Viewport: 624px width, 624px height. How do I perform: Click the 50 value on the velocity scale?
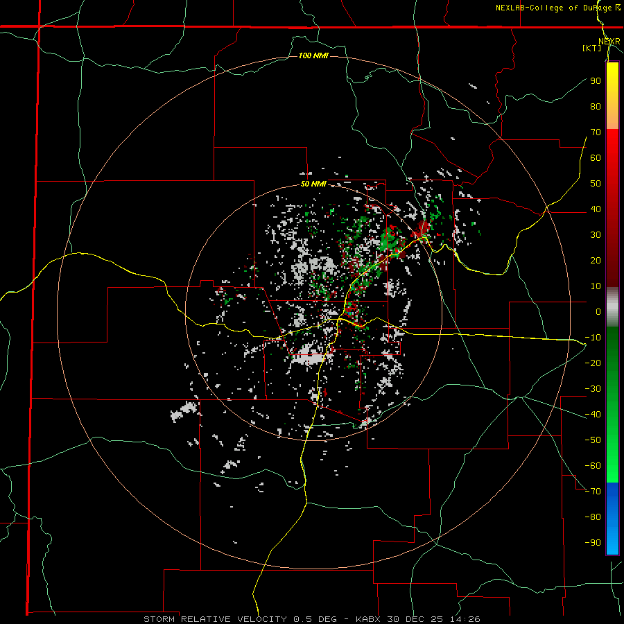tap(596, 184)
